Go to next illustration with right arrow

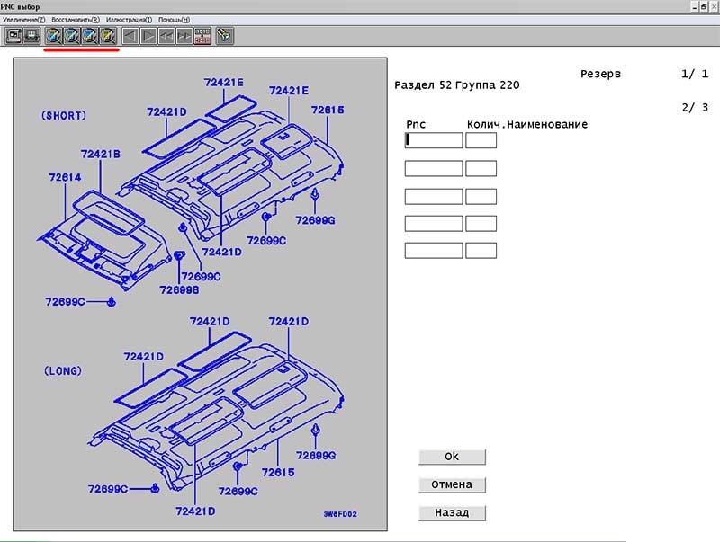[148, 36]
